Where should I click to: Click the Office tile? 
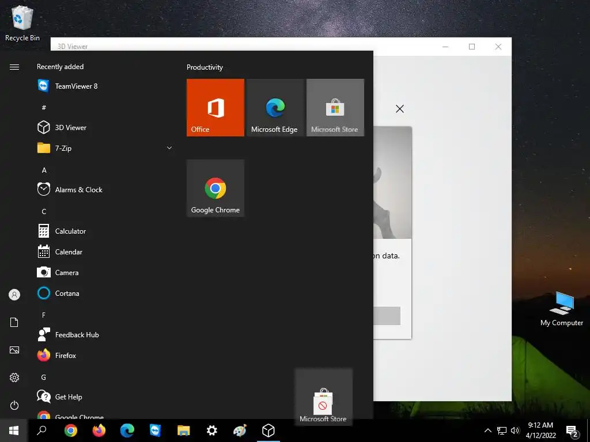[215, 108]
